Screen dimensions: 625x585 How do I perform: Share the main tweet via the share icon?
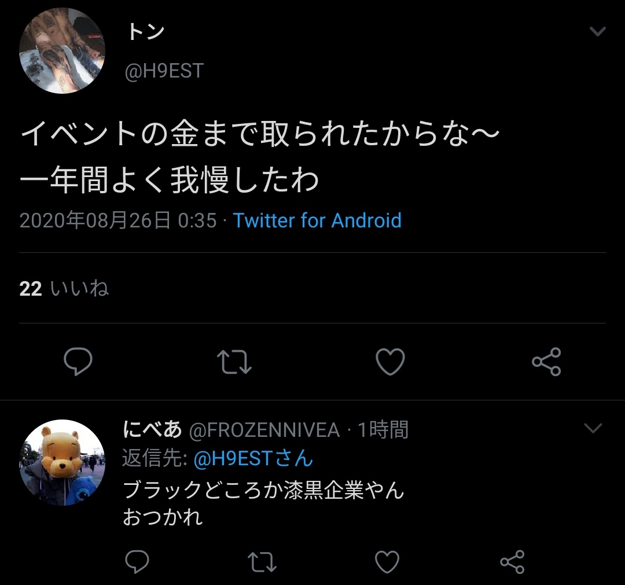[546, 362]
